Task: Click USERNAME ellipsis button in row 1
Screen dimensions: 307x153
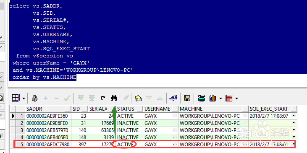Action: pyautogui.click(x=175, y=116)
